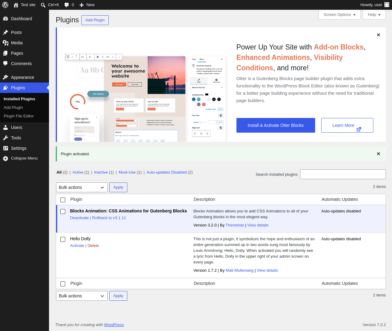This screenshot has height=331, width=392.
Task: Click the Add Plugin button beside heading
Action: tap(95, 20)
